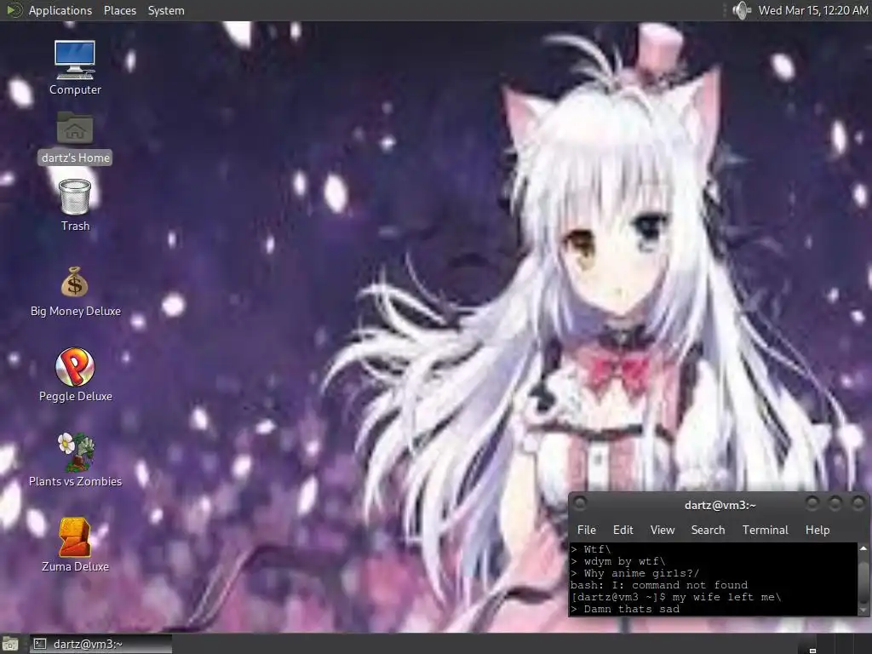Click the terminal line '> Wtf\'
This screenshot has height=654, width=872.
coord(591,549)
